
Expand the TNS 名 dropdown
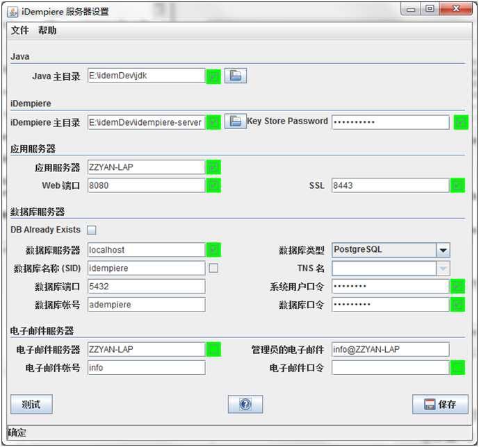(x=444, y=269)
